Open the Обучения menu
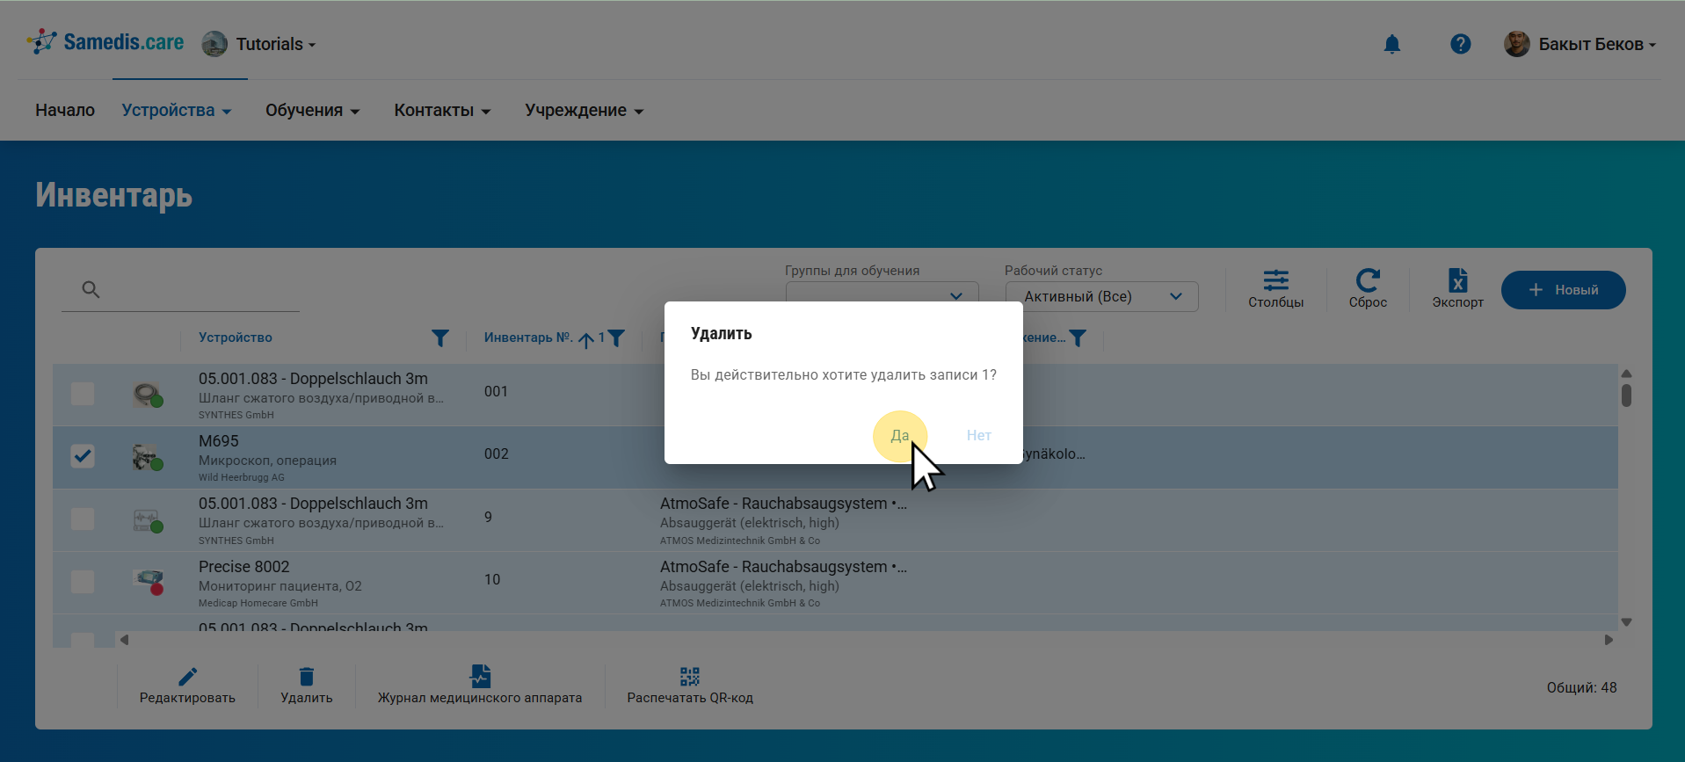The width and height of the screenshot is (1685, 762). [x=312, y=111]
